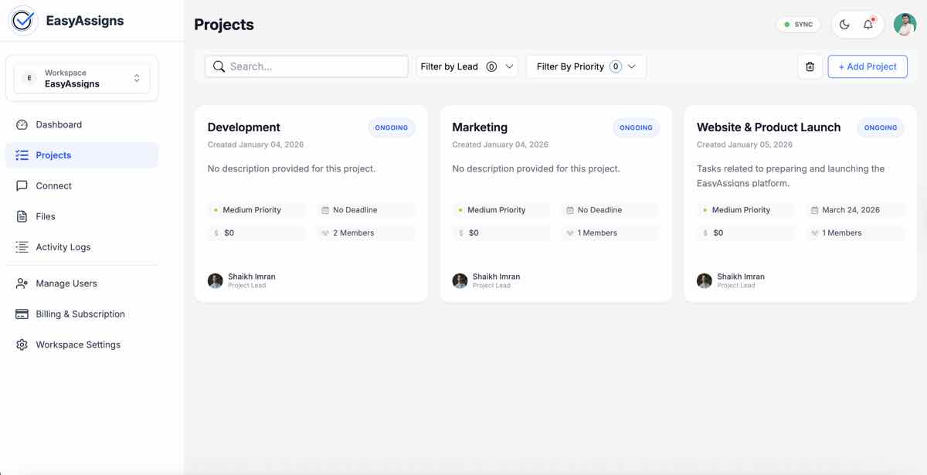
Task: View Activity Logs using the list icon
Action: (22, 247)
